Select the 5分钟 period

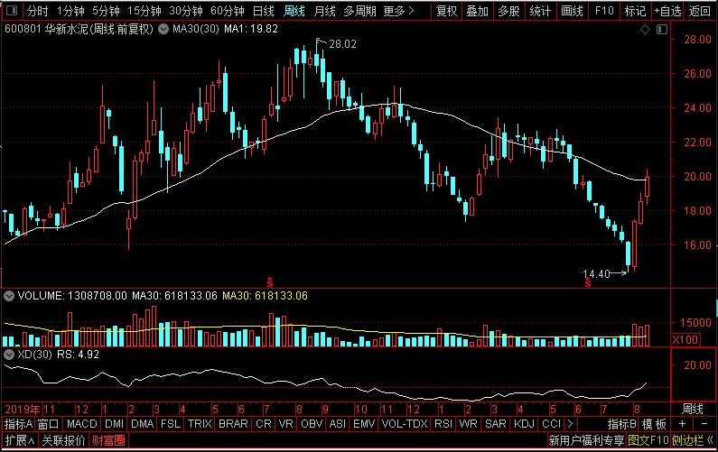106,11
